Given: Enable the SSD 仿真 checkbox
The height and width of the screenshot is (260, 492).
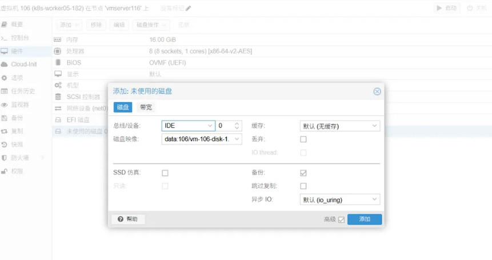Looking at the screenshot, I should tap(165, 173).
